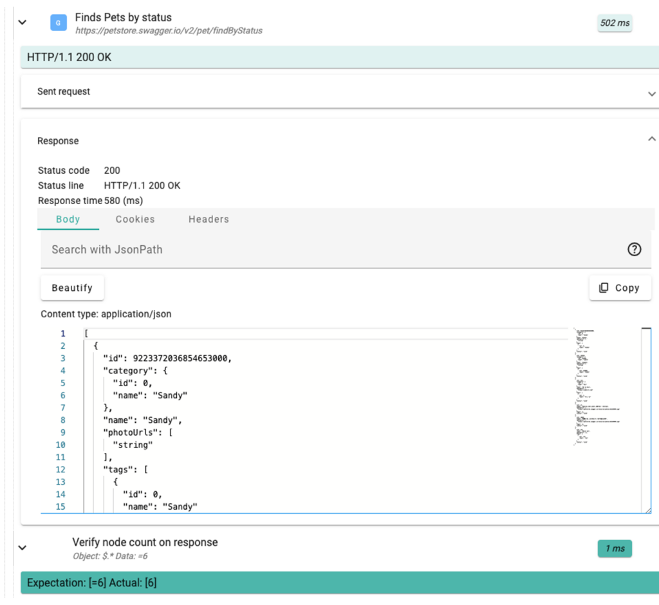Collapse the Verify node count step
This screenshot has height=605, width=659.
(23, 548)
